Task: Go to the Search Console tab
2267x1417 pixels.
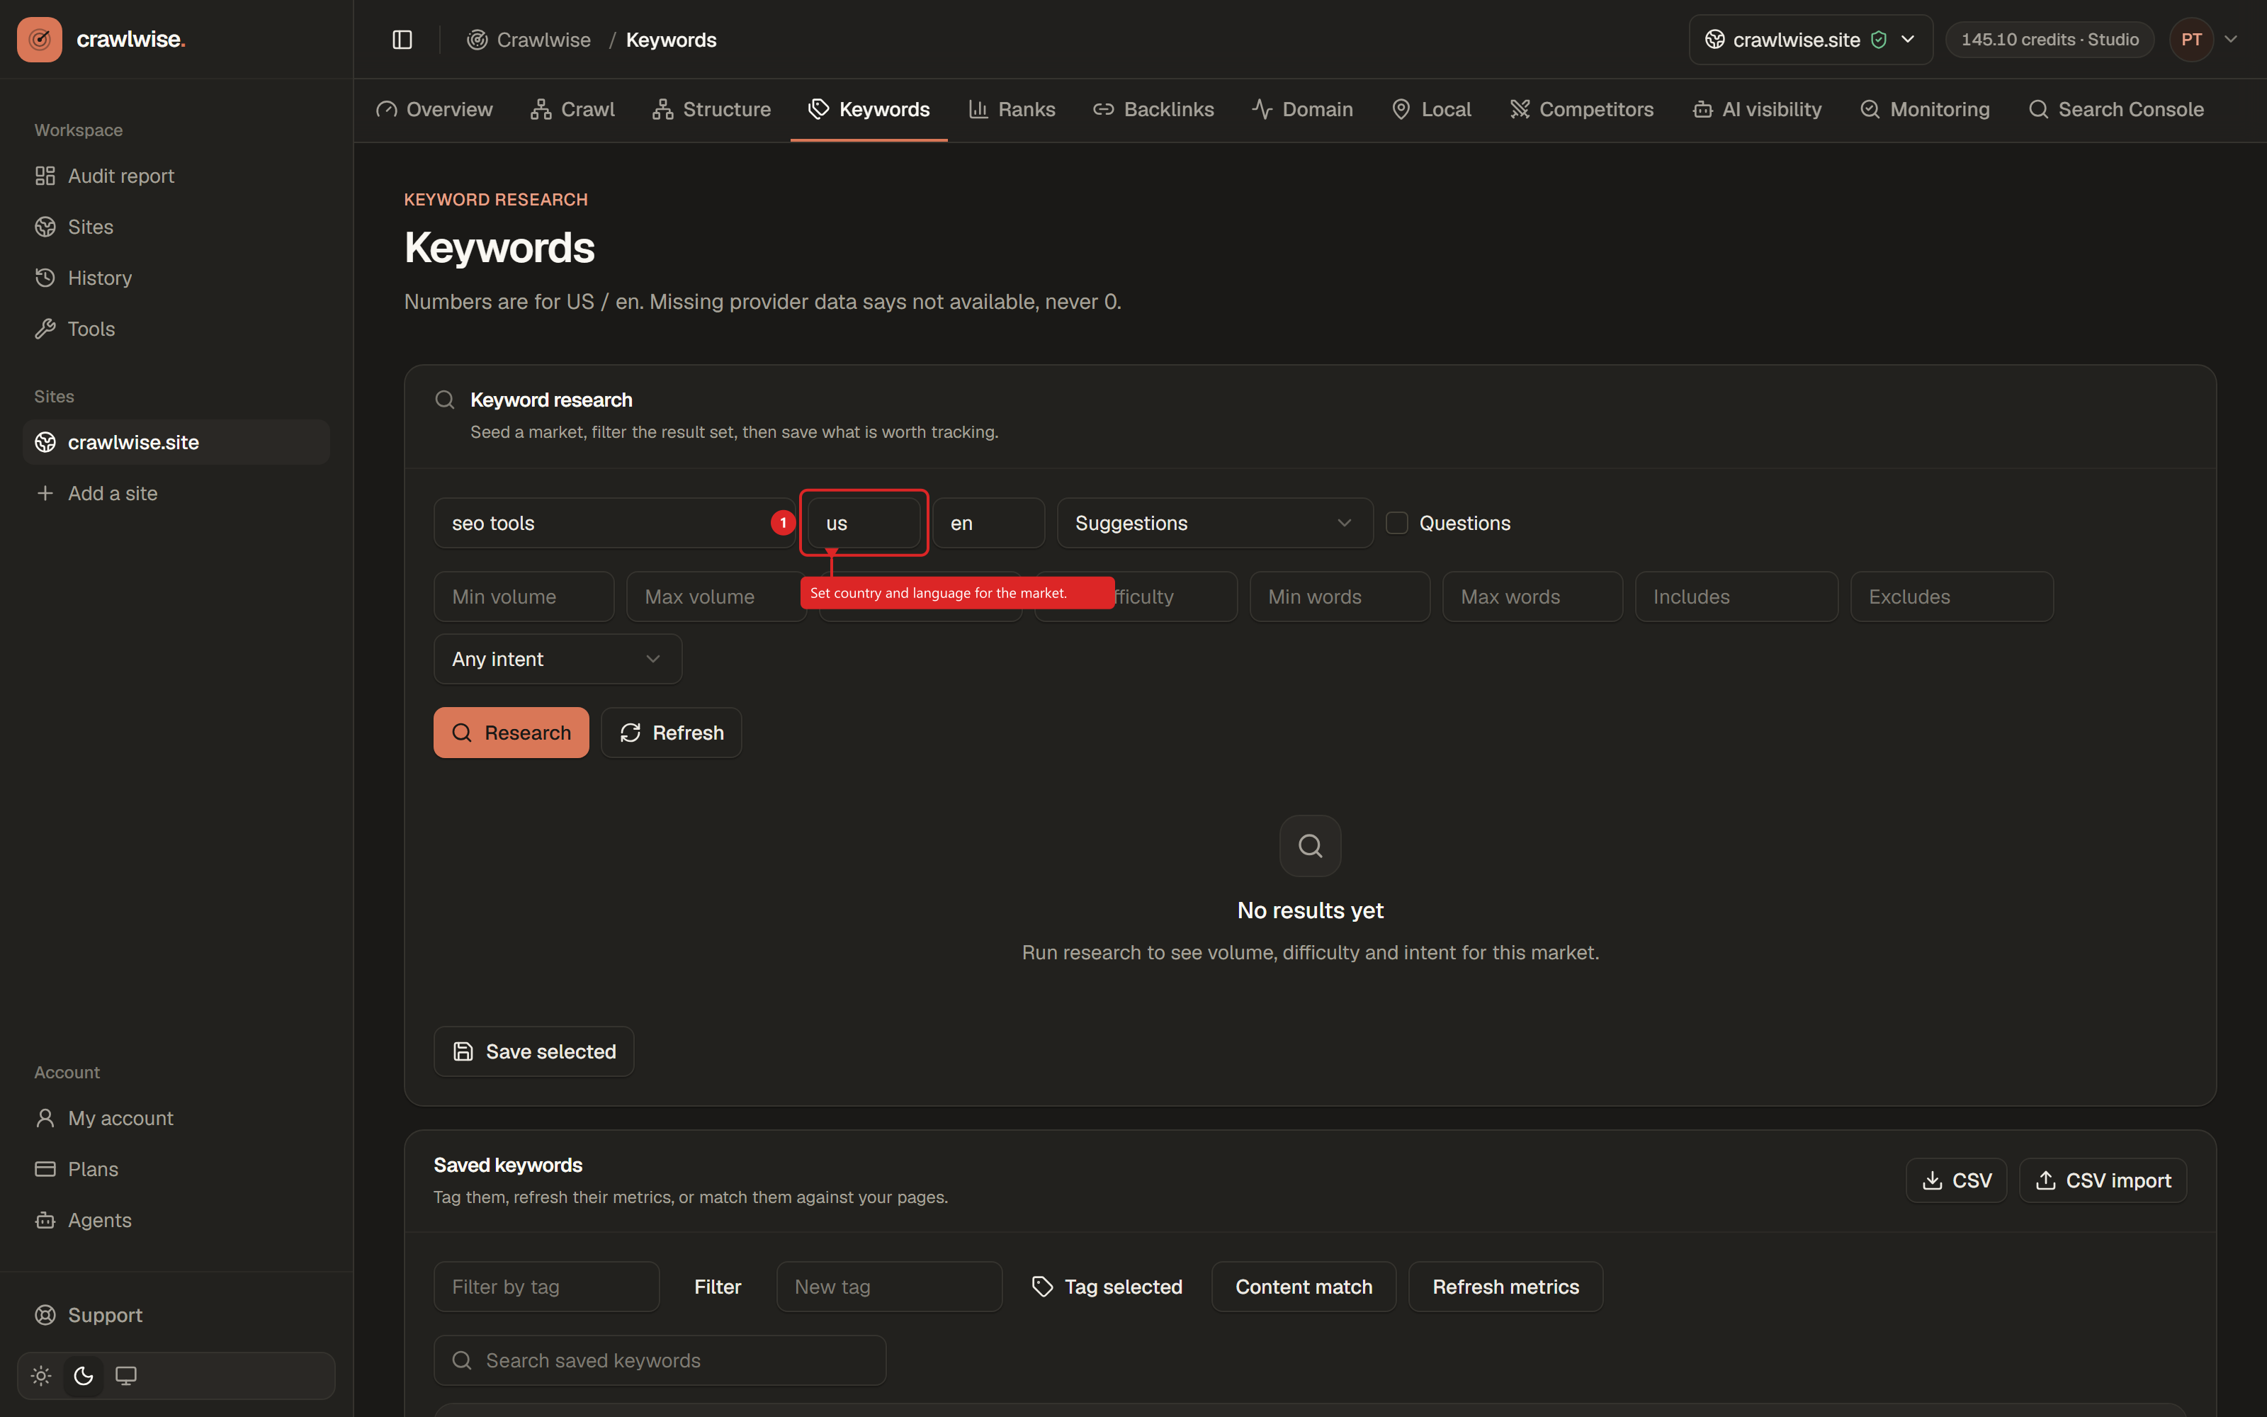Action: pos(2115,110)
